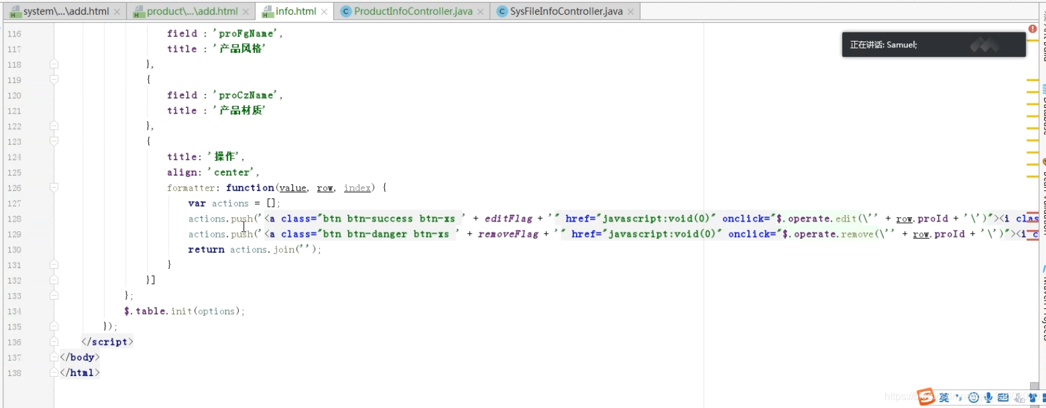
Task: Collapse the closing body tag fold at line 137
Action: click(54, 357)
